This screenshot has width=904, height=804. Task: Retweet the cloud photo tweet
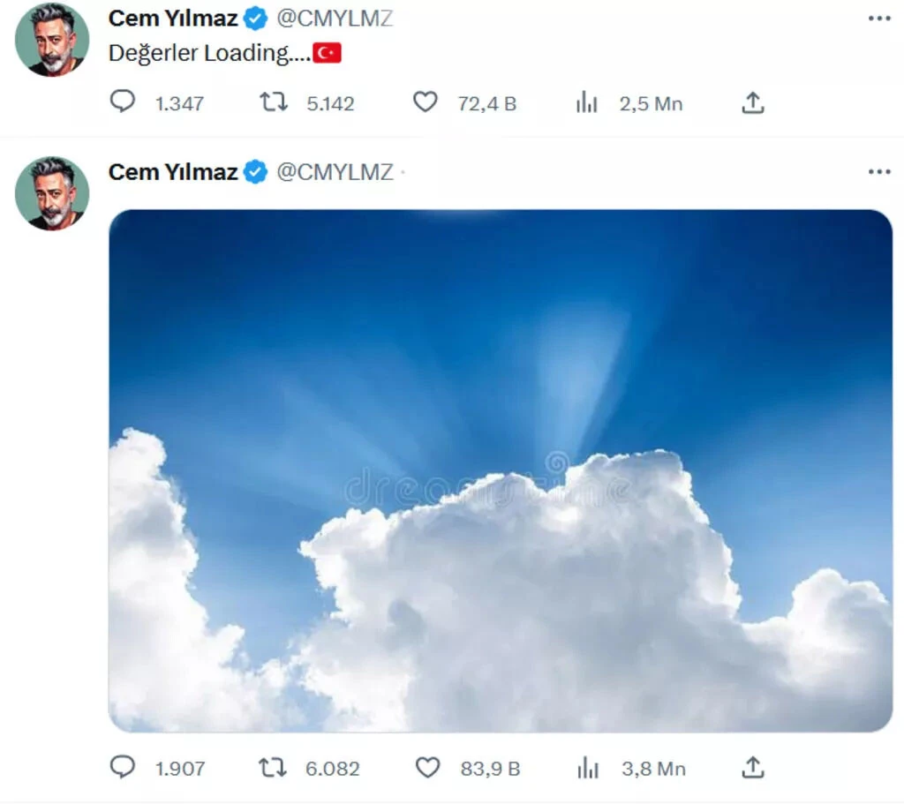(x=273, y=768)
